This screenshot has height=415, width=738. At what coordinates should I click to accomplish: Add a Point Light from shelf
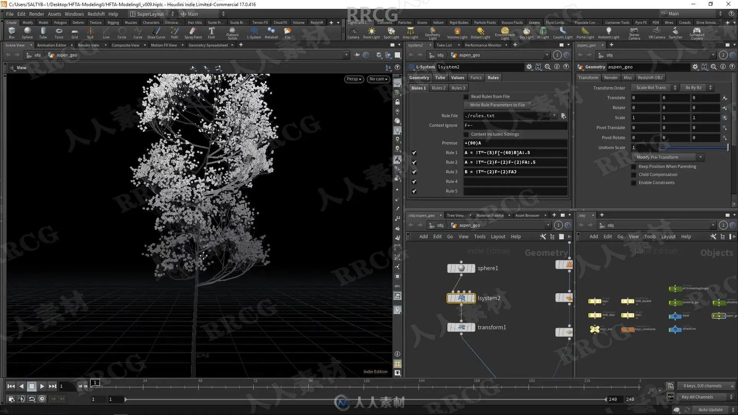pos(371,32)
